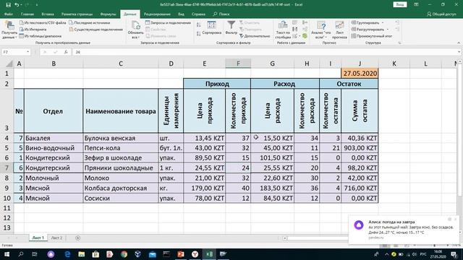Click cell with 903,00 KZT

(x=360, y=148)
